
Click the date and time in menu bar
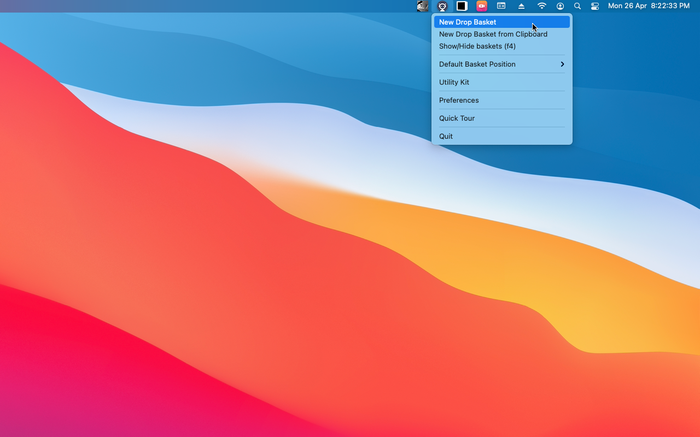(x=649, y=6)
